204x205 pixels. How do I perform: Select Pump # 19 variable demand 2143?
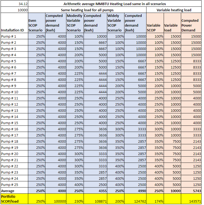click(x=191, y=148)
